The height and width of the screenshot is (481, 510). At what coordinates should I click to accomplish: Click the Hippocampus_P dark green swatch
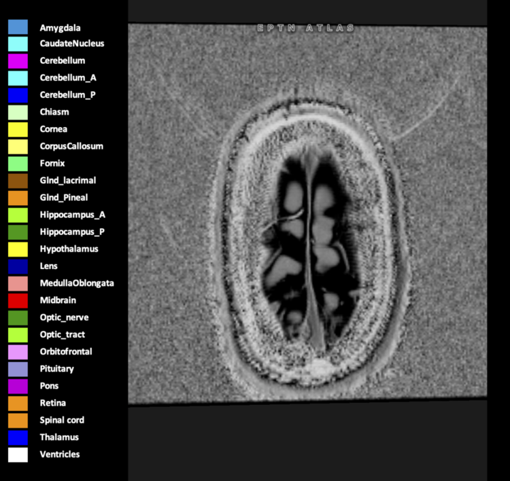tap(18, 232)
